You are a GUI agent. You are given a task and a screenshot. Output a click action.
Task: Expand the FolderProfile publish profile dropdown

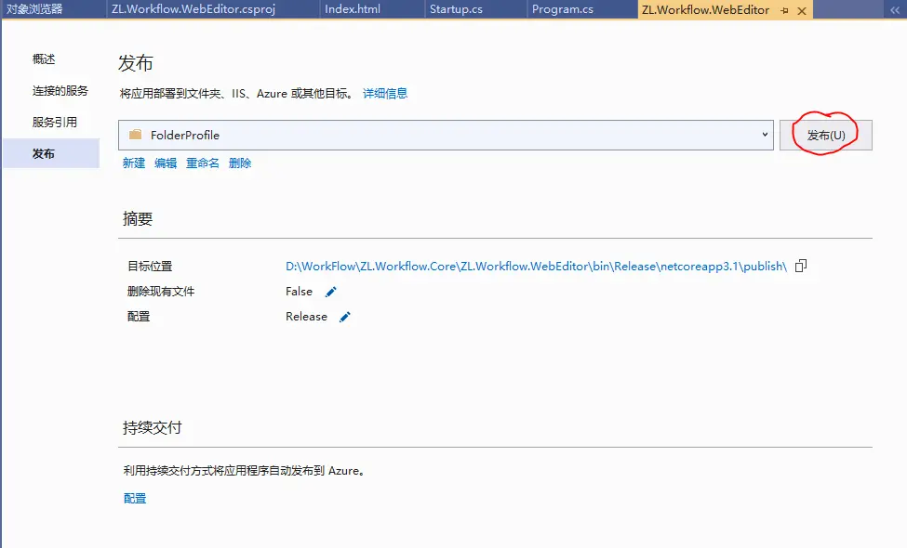coord(765,135)
